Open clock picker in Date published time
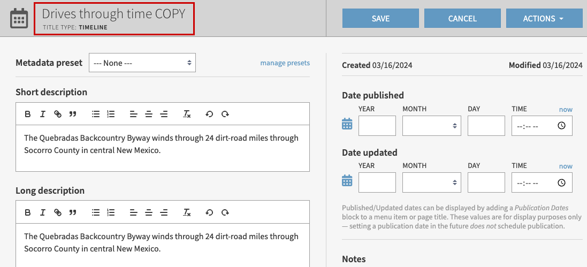 561,126
